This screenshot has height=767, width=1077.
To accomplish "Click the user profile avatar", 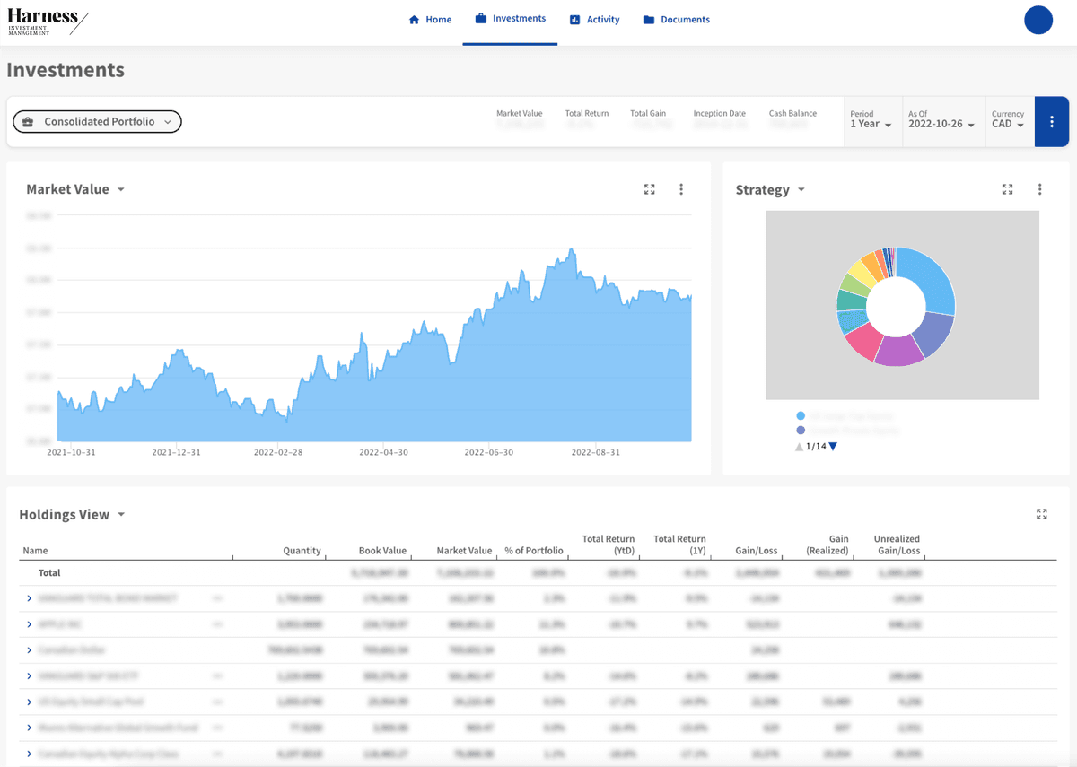I will pyautogui.click(x=1038, y=20).
